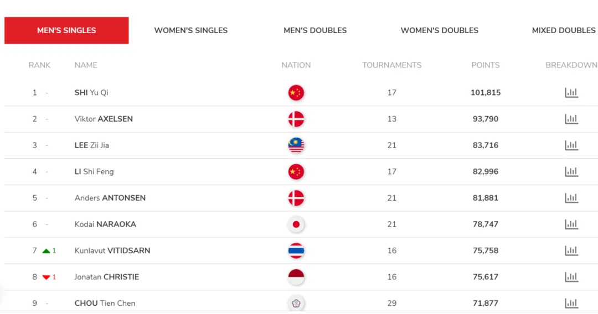Click the POINTS column header
Image resolution: width=598 pixels, height=314 pixels.
point(485,65)
